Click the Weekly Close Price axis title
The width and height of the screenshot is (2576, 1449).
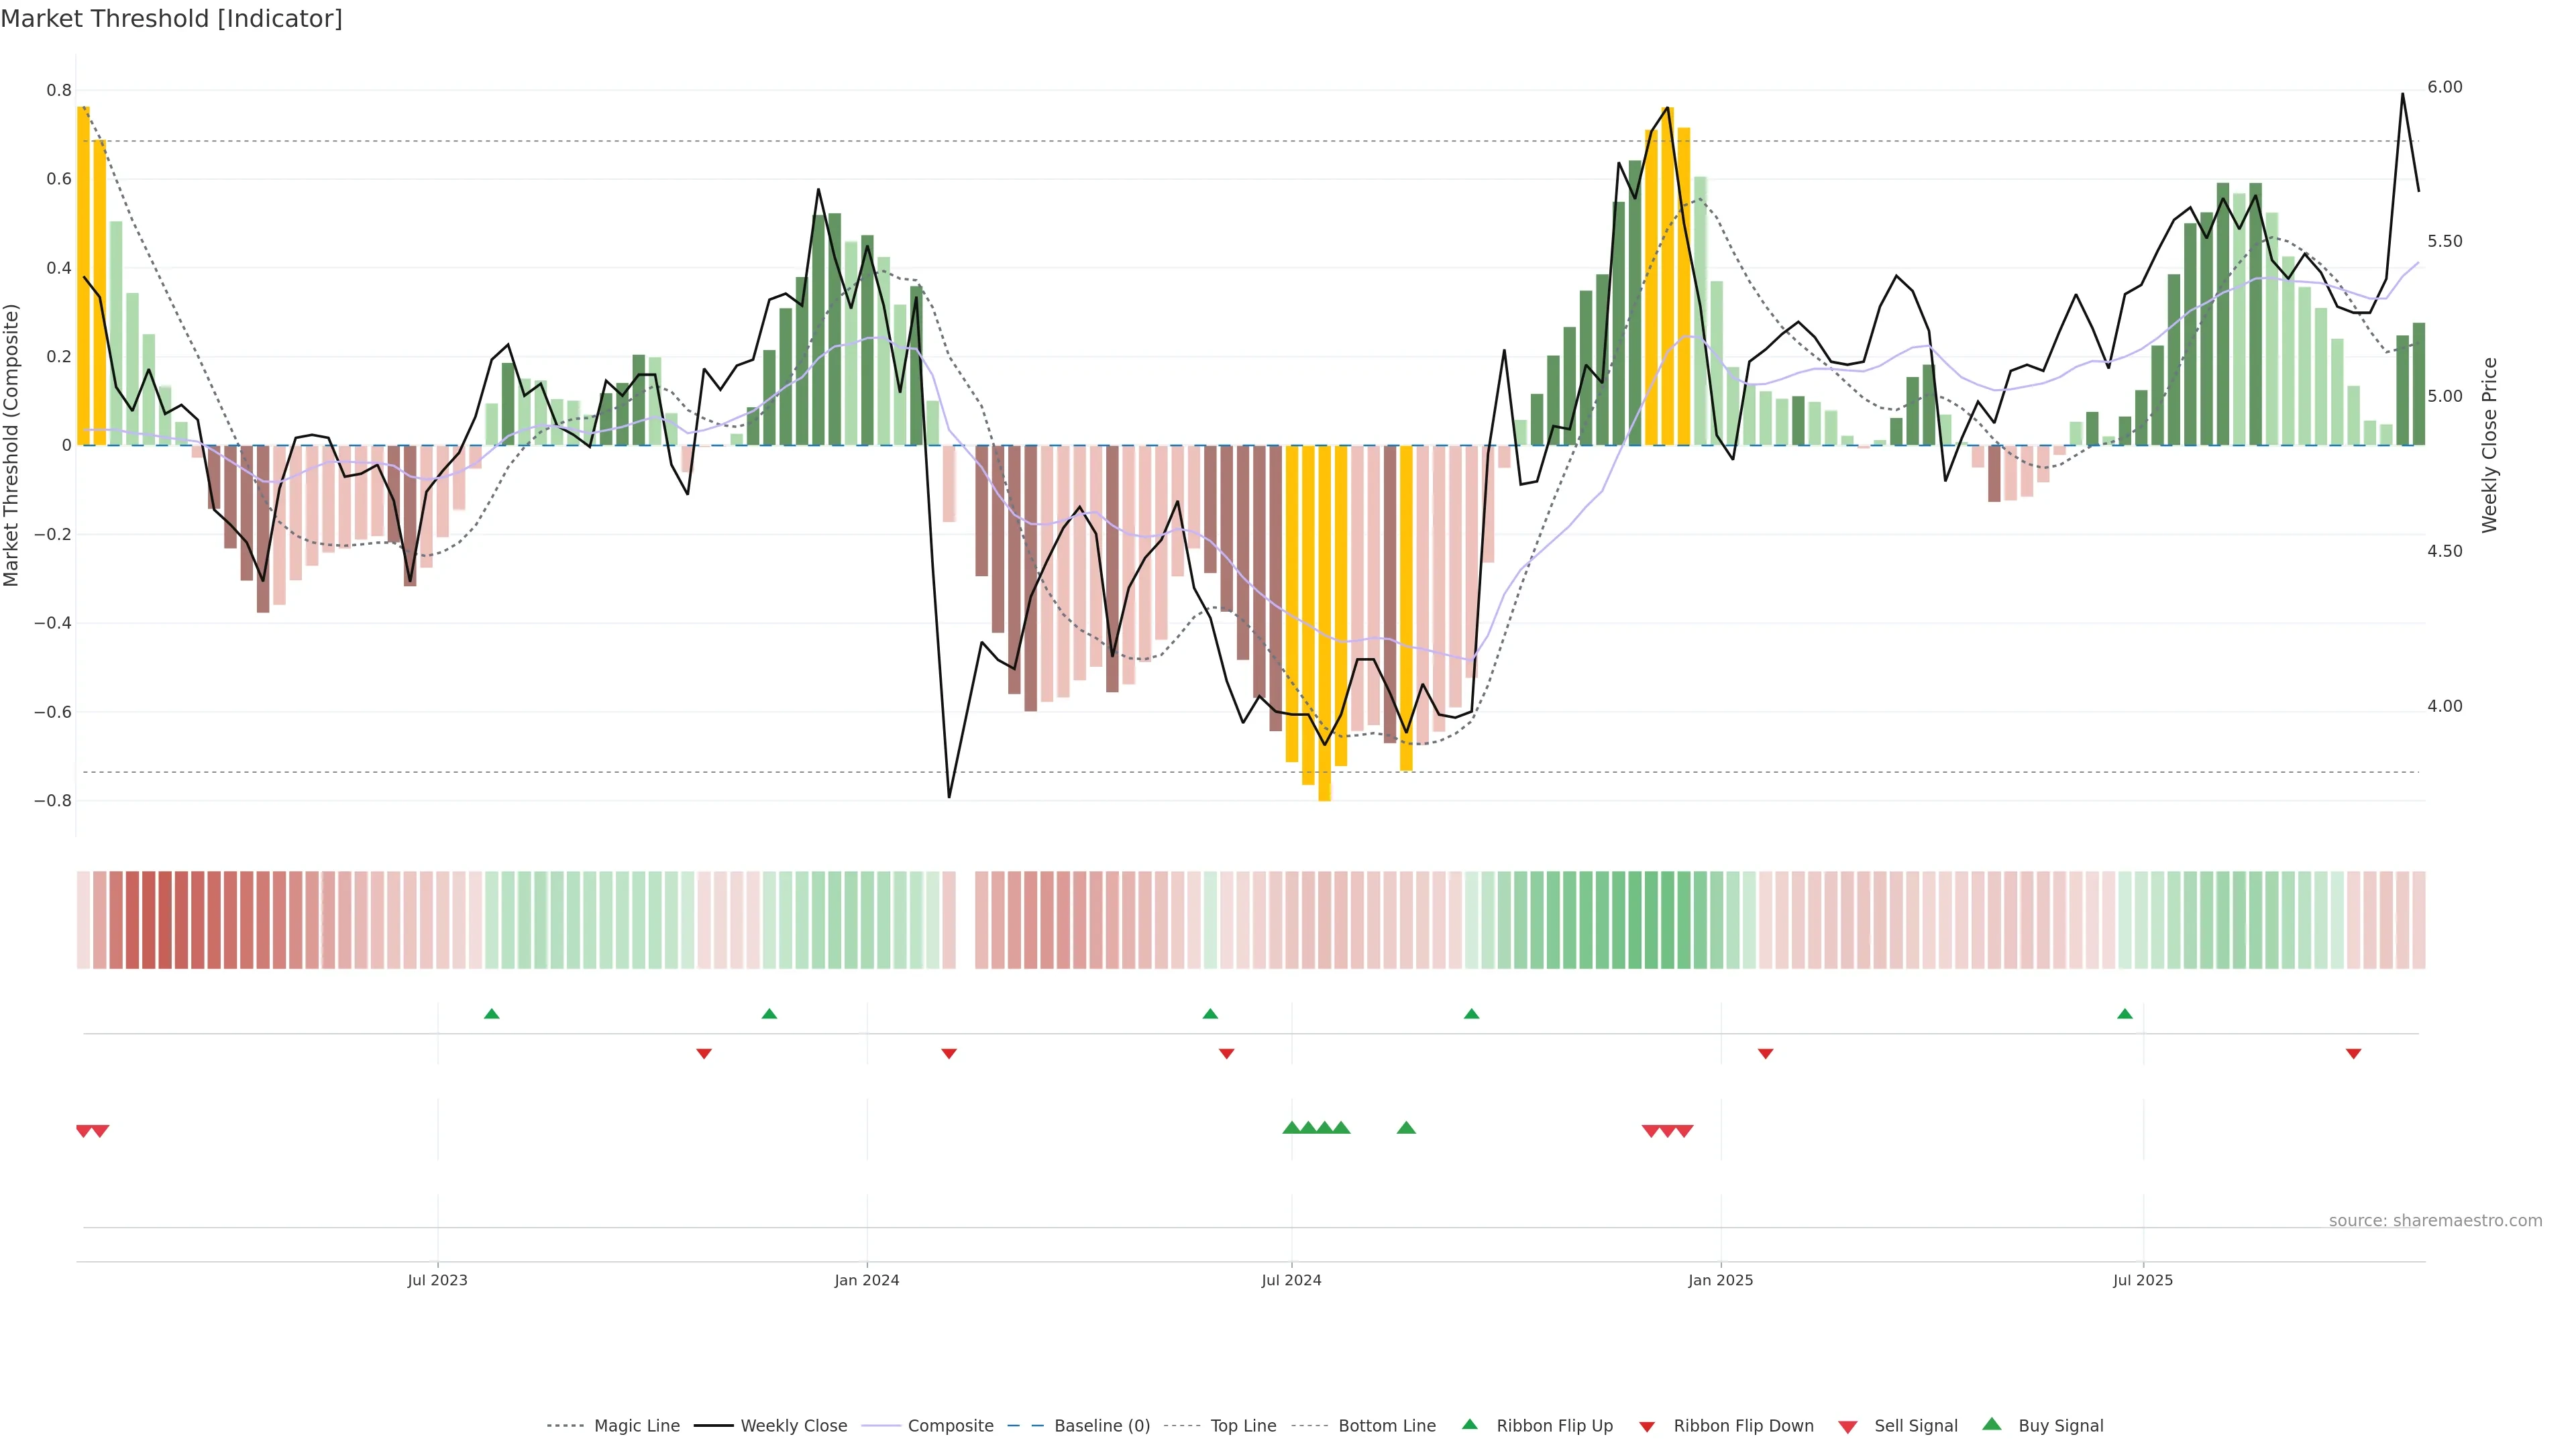click(x=2489, y=445)
